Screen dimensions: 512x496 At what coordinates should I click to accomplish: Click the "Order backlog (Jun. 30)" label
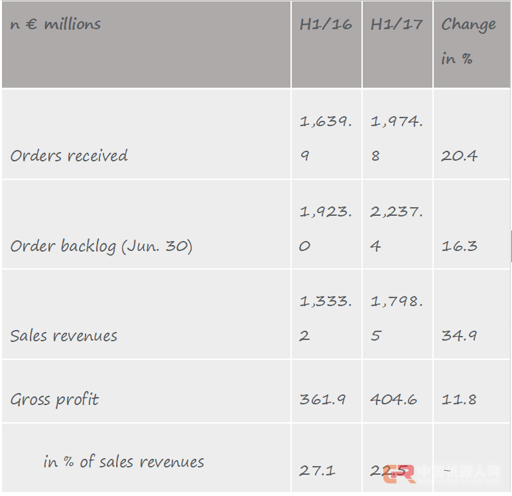click(101, 246)
